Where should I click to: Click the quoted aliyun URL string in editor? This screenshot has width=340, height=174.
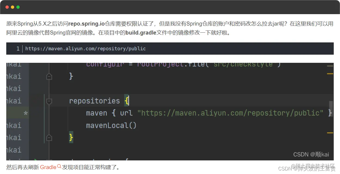click(230, 113)
